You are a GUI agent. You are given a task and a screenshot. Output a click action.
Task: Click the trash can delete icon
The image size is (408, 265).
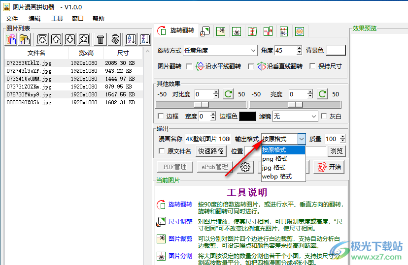tap(101, 39)
